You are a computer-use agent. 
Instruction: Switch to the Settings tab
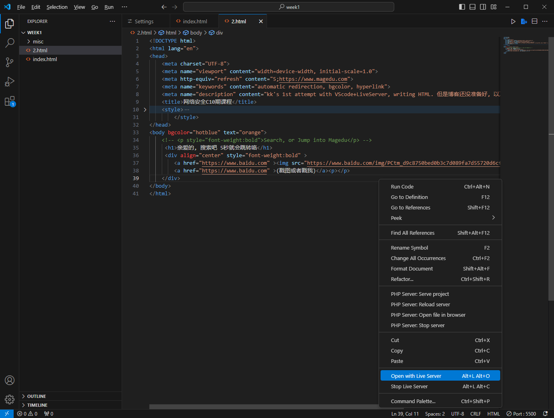coord(144,21)
